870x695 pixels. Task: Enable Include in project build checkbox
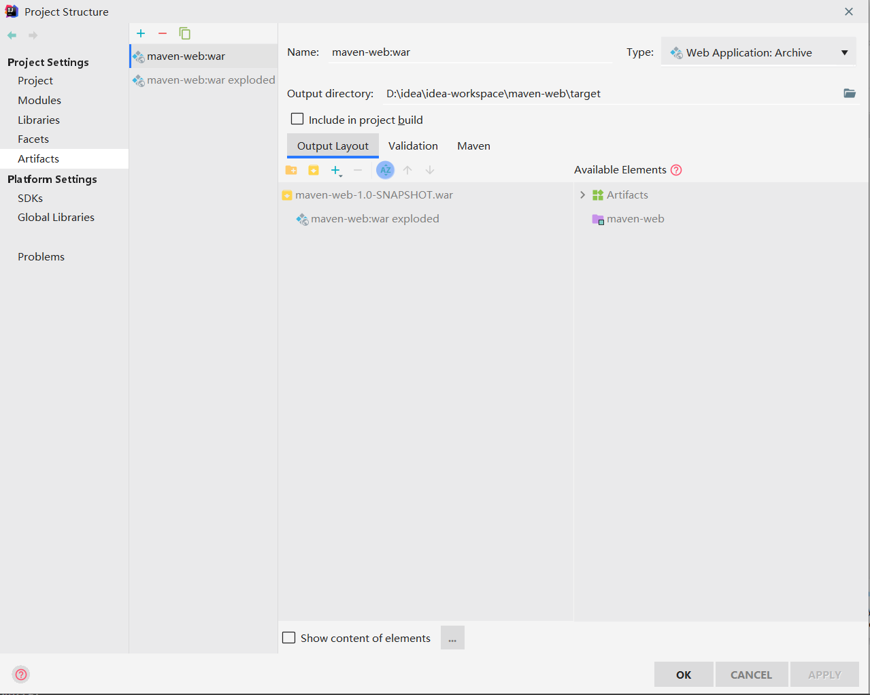[x=297, y=119]
